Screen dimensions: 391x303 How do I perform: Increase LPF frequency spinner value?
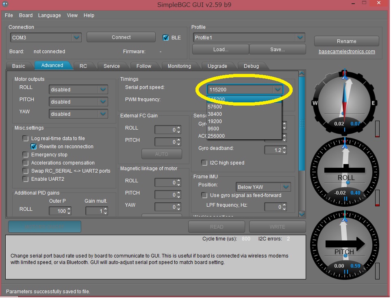[x=285, y=205]
